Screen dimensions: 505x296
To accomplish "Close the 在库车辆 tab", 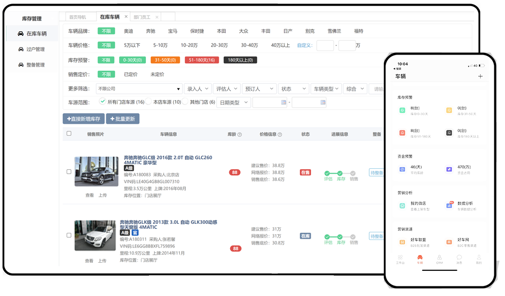I will click(126, 17).
